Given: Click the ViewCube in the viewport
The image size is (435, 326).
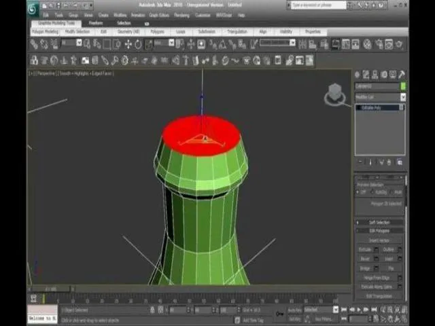Looking at the screenshot, I should click(334, 94).
